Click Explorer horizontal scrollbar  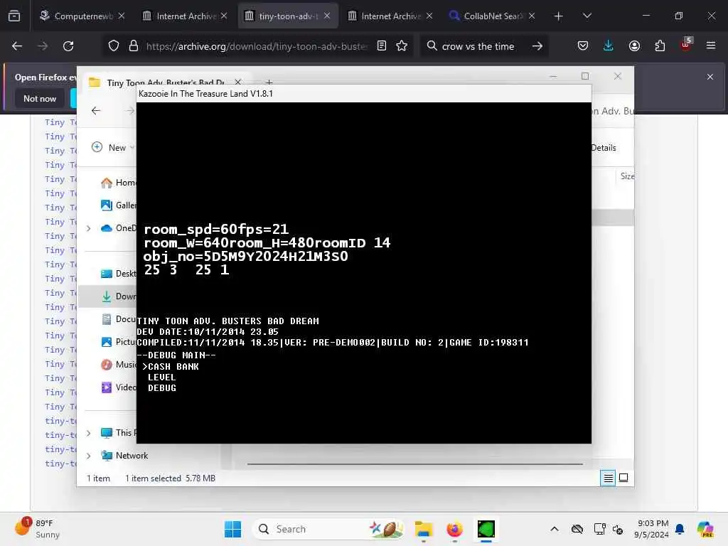coord(414,464)
